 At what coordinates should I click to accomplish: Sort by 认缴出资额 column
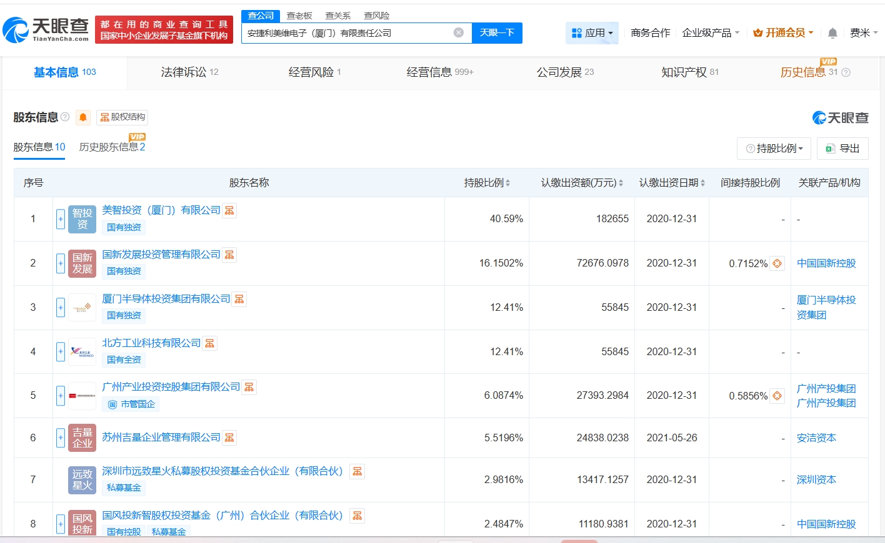(x=582, y=183)
